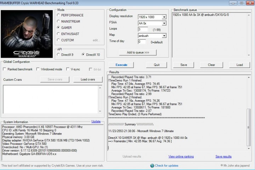Image resolution: width=255 pixels, height=170 pixels.
Task: Click the globe icon beside Check for updates
Action: pyautogui.click(x=152, y=166)
